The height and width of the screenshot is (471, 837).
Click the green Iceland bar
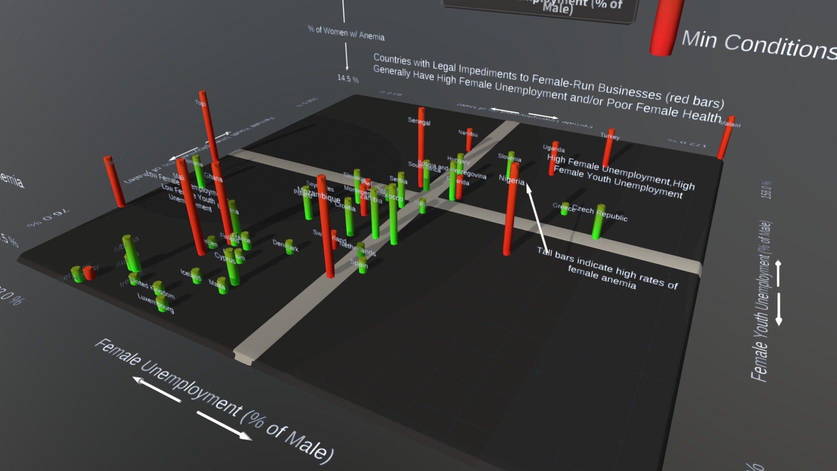coord(196,276)
